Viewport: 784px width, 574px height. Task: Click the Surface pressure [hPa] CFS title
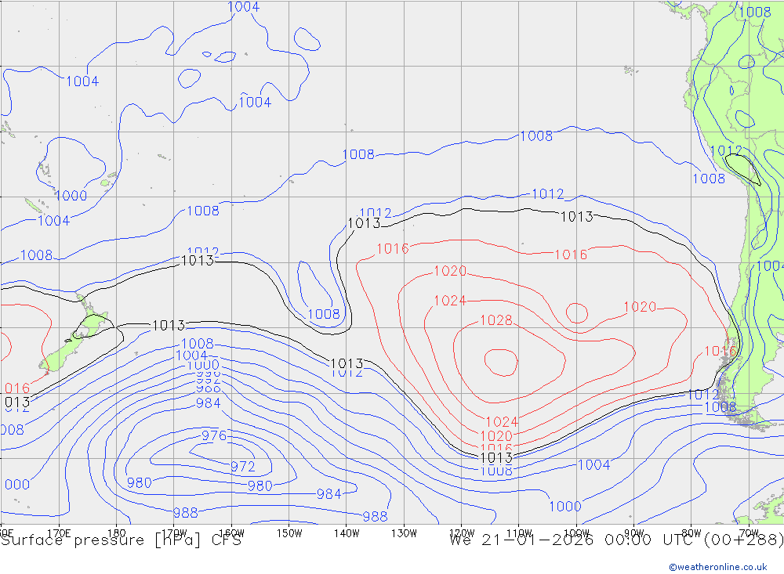point(121,540)
